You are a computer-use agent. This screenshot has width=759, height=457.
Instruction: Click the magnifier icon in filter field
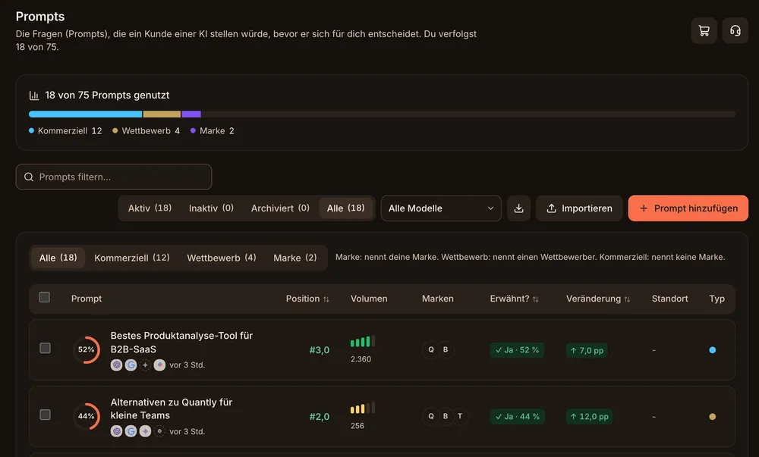[29, 177]
